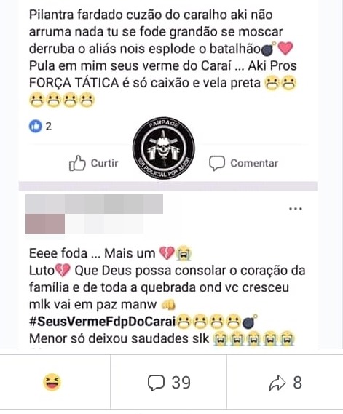Viewport: 343px width, 414px height.
Task: Click the blurred profile picture thumbnail
Action: pyautogui.click(x=45, y=223)
